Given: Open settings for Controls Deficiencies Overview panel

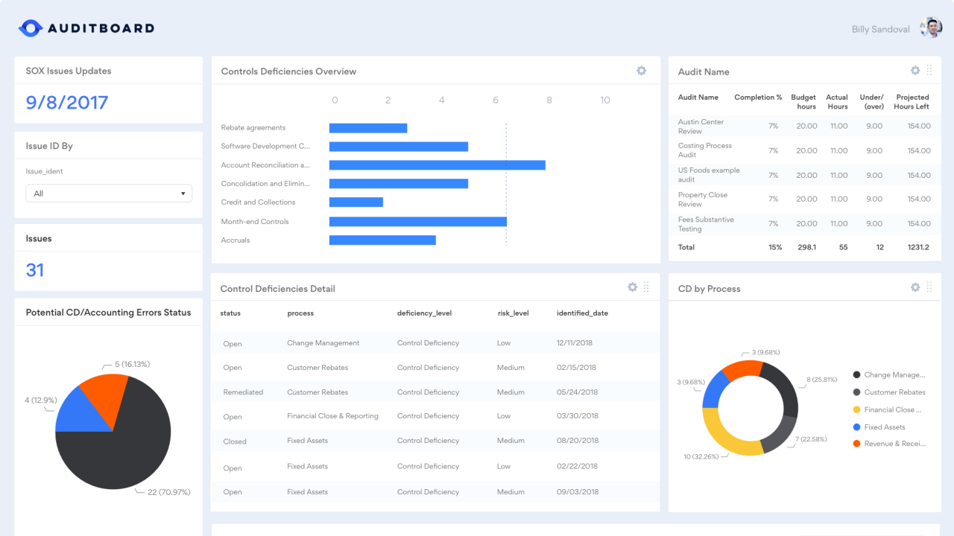Looking at the screenshot, I should (x=641, y=70).
